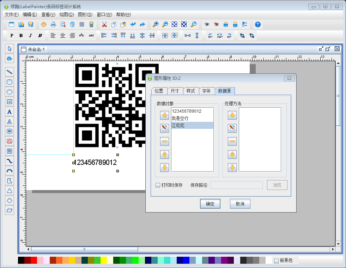Select 江坨坨 in data object list

[x=192, y=125]
